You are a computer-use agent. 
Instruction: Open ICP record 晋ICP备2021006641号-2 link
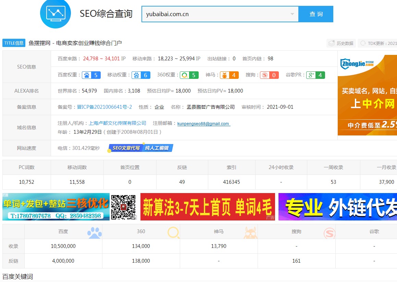tap(104, 107)
